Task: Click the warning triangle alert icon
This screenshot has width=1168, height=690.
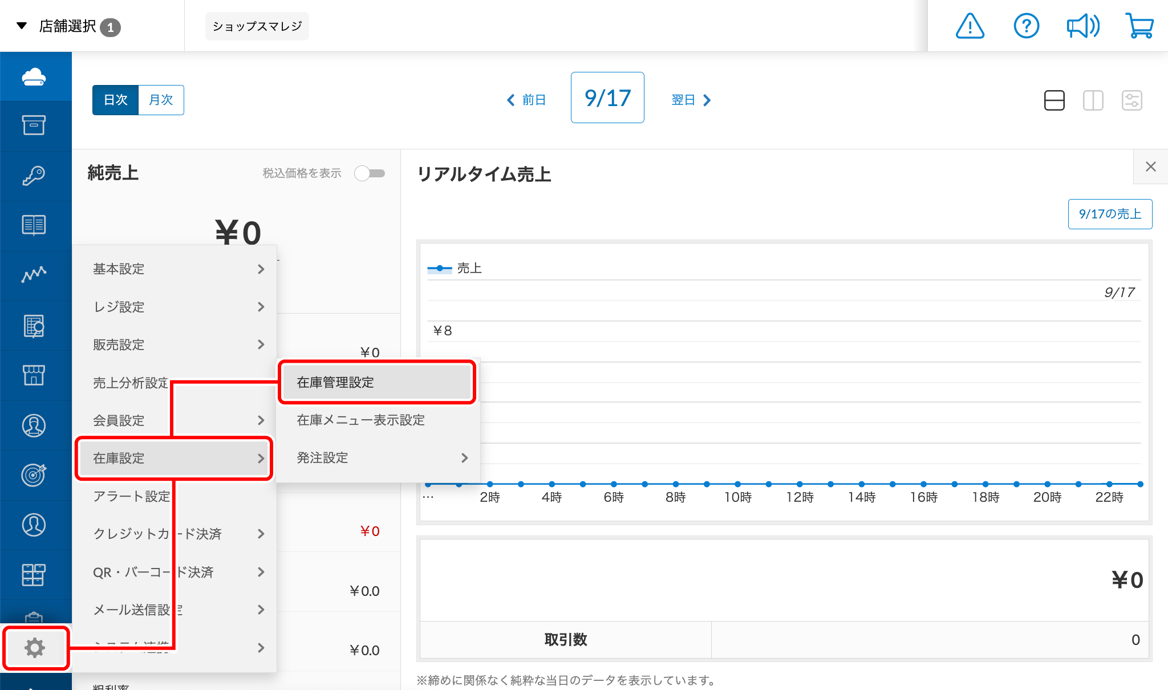Action: click(x=970, y=26)
